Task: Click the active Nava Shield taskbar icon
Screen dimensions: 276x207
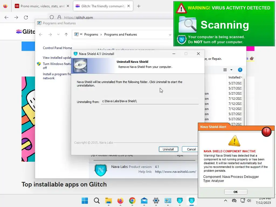Action: tap(192, 201)
